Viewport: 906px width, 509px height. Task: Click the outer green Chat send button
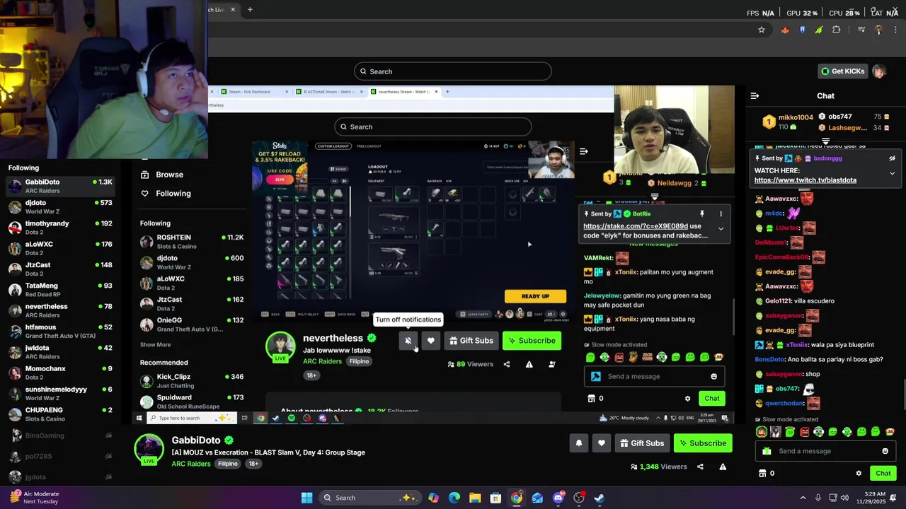pyautogui.click(x=883, y=474)
